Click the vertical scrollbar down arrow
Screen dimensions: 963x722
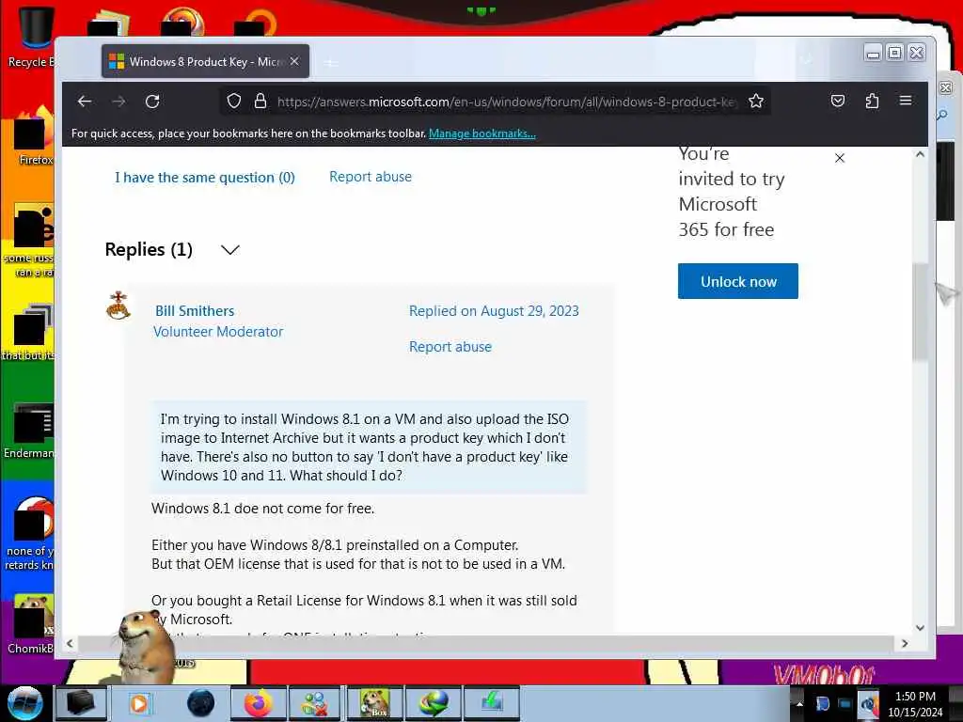(920, 627)
